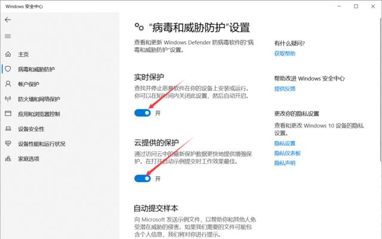382x239 pixels.
Task: Click the 自动提交样本 heading
Action: (156, 208)
